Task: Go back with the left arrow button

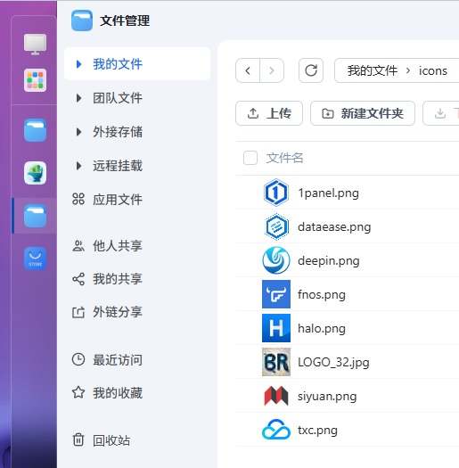Action: (x=248, y=70)
